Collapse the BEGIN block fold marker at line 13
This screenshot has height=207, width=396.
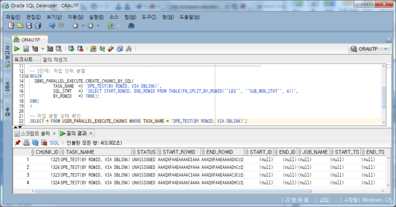[27, 76]
